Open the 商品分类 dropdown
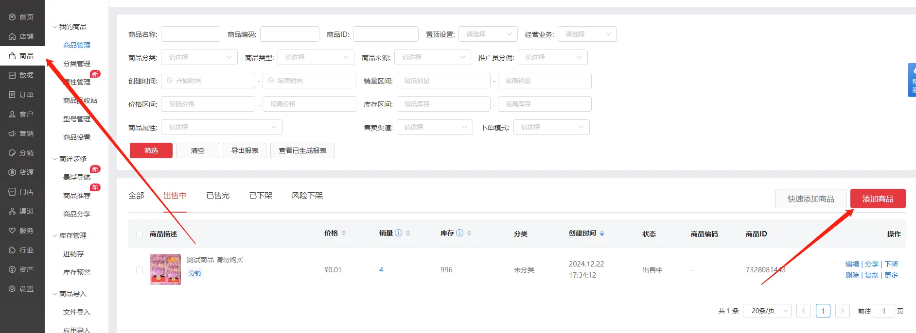This screenshot has width=916, height=333. (199, 57)
